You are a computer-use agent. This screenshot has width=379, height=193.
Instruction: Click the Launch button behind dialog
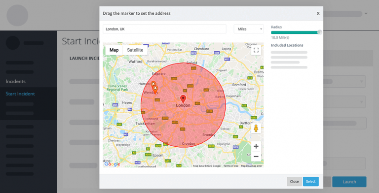click(x=349, y=182)
